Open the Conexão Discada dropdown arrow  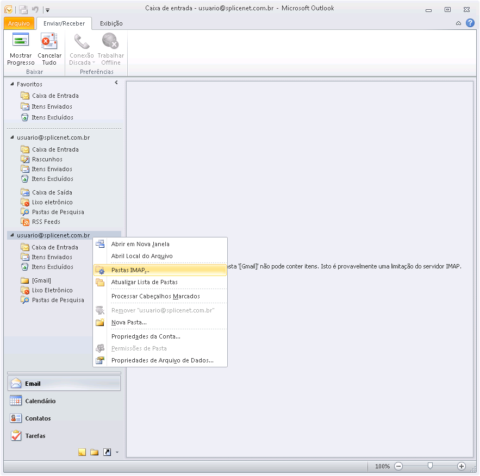point(93,62)
